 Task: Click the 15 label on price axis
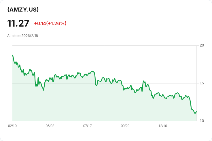click(202, 83)
